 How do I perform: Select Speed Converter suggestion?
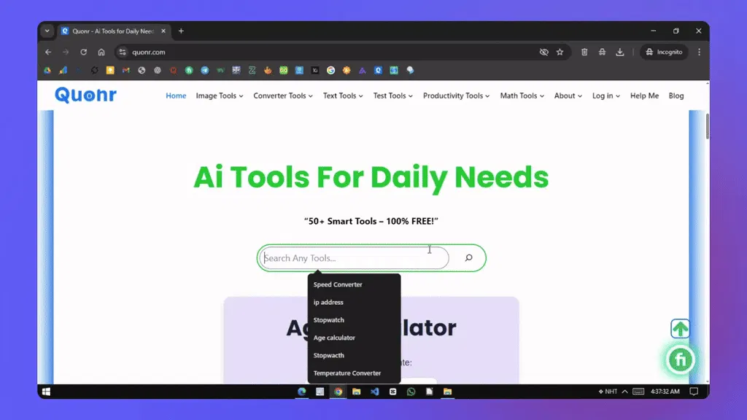(354, 284)
